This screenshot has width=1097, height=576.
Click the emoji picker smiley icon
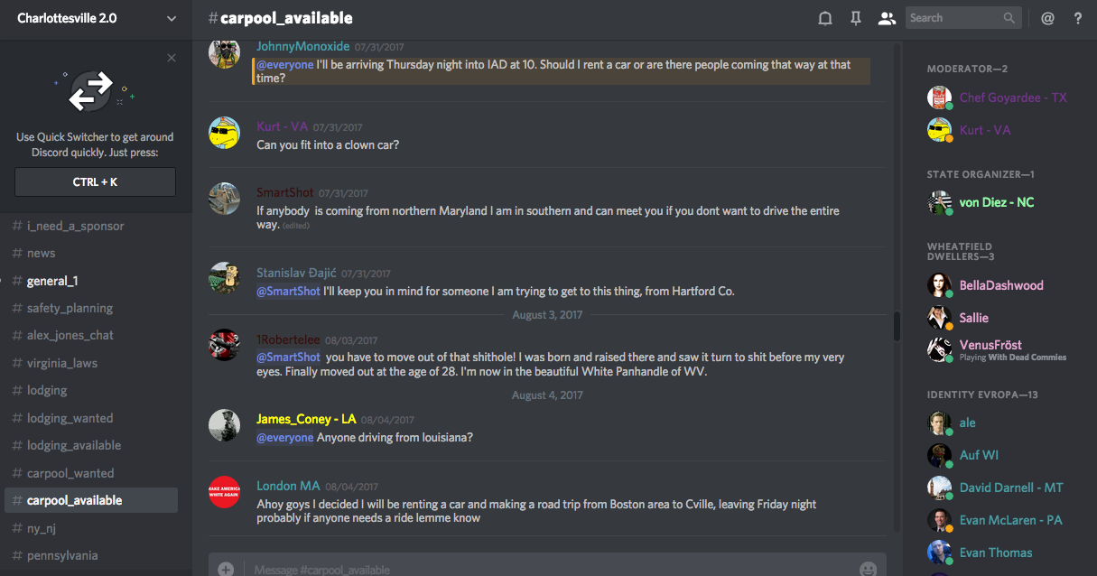point(868,569)
